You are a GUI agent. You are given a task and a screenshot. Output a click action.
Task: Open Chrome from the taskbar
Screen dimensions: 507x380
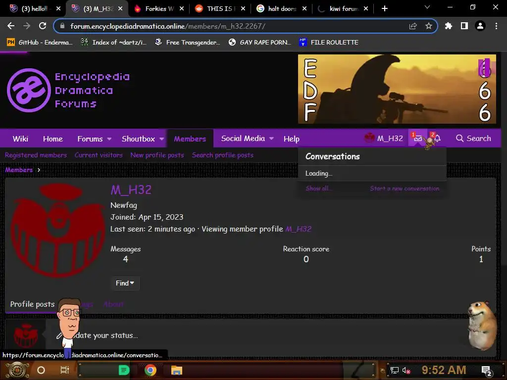150,370
